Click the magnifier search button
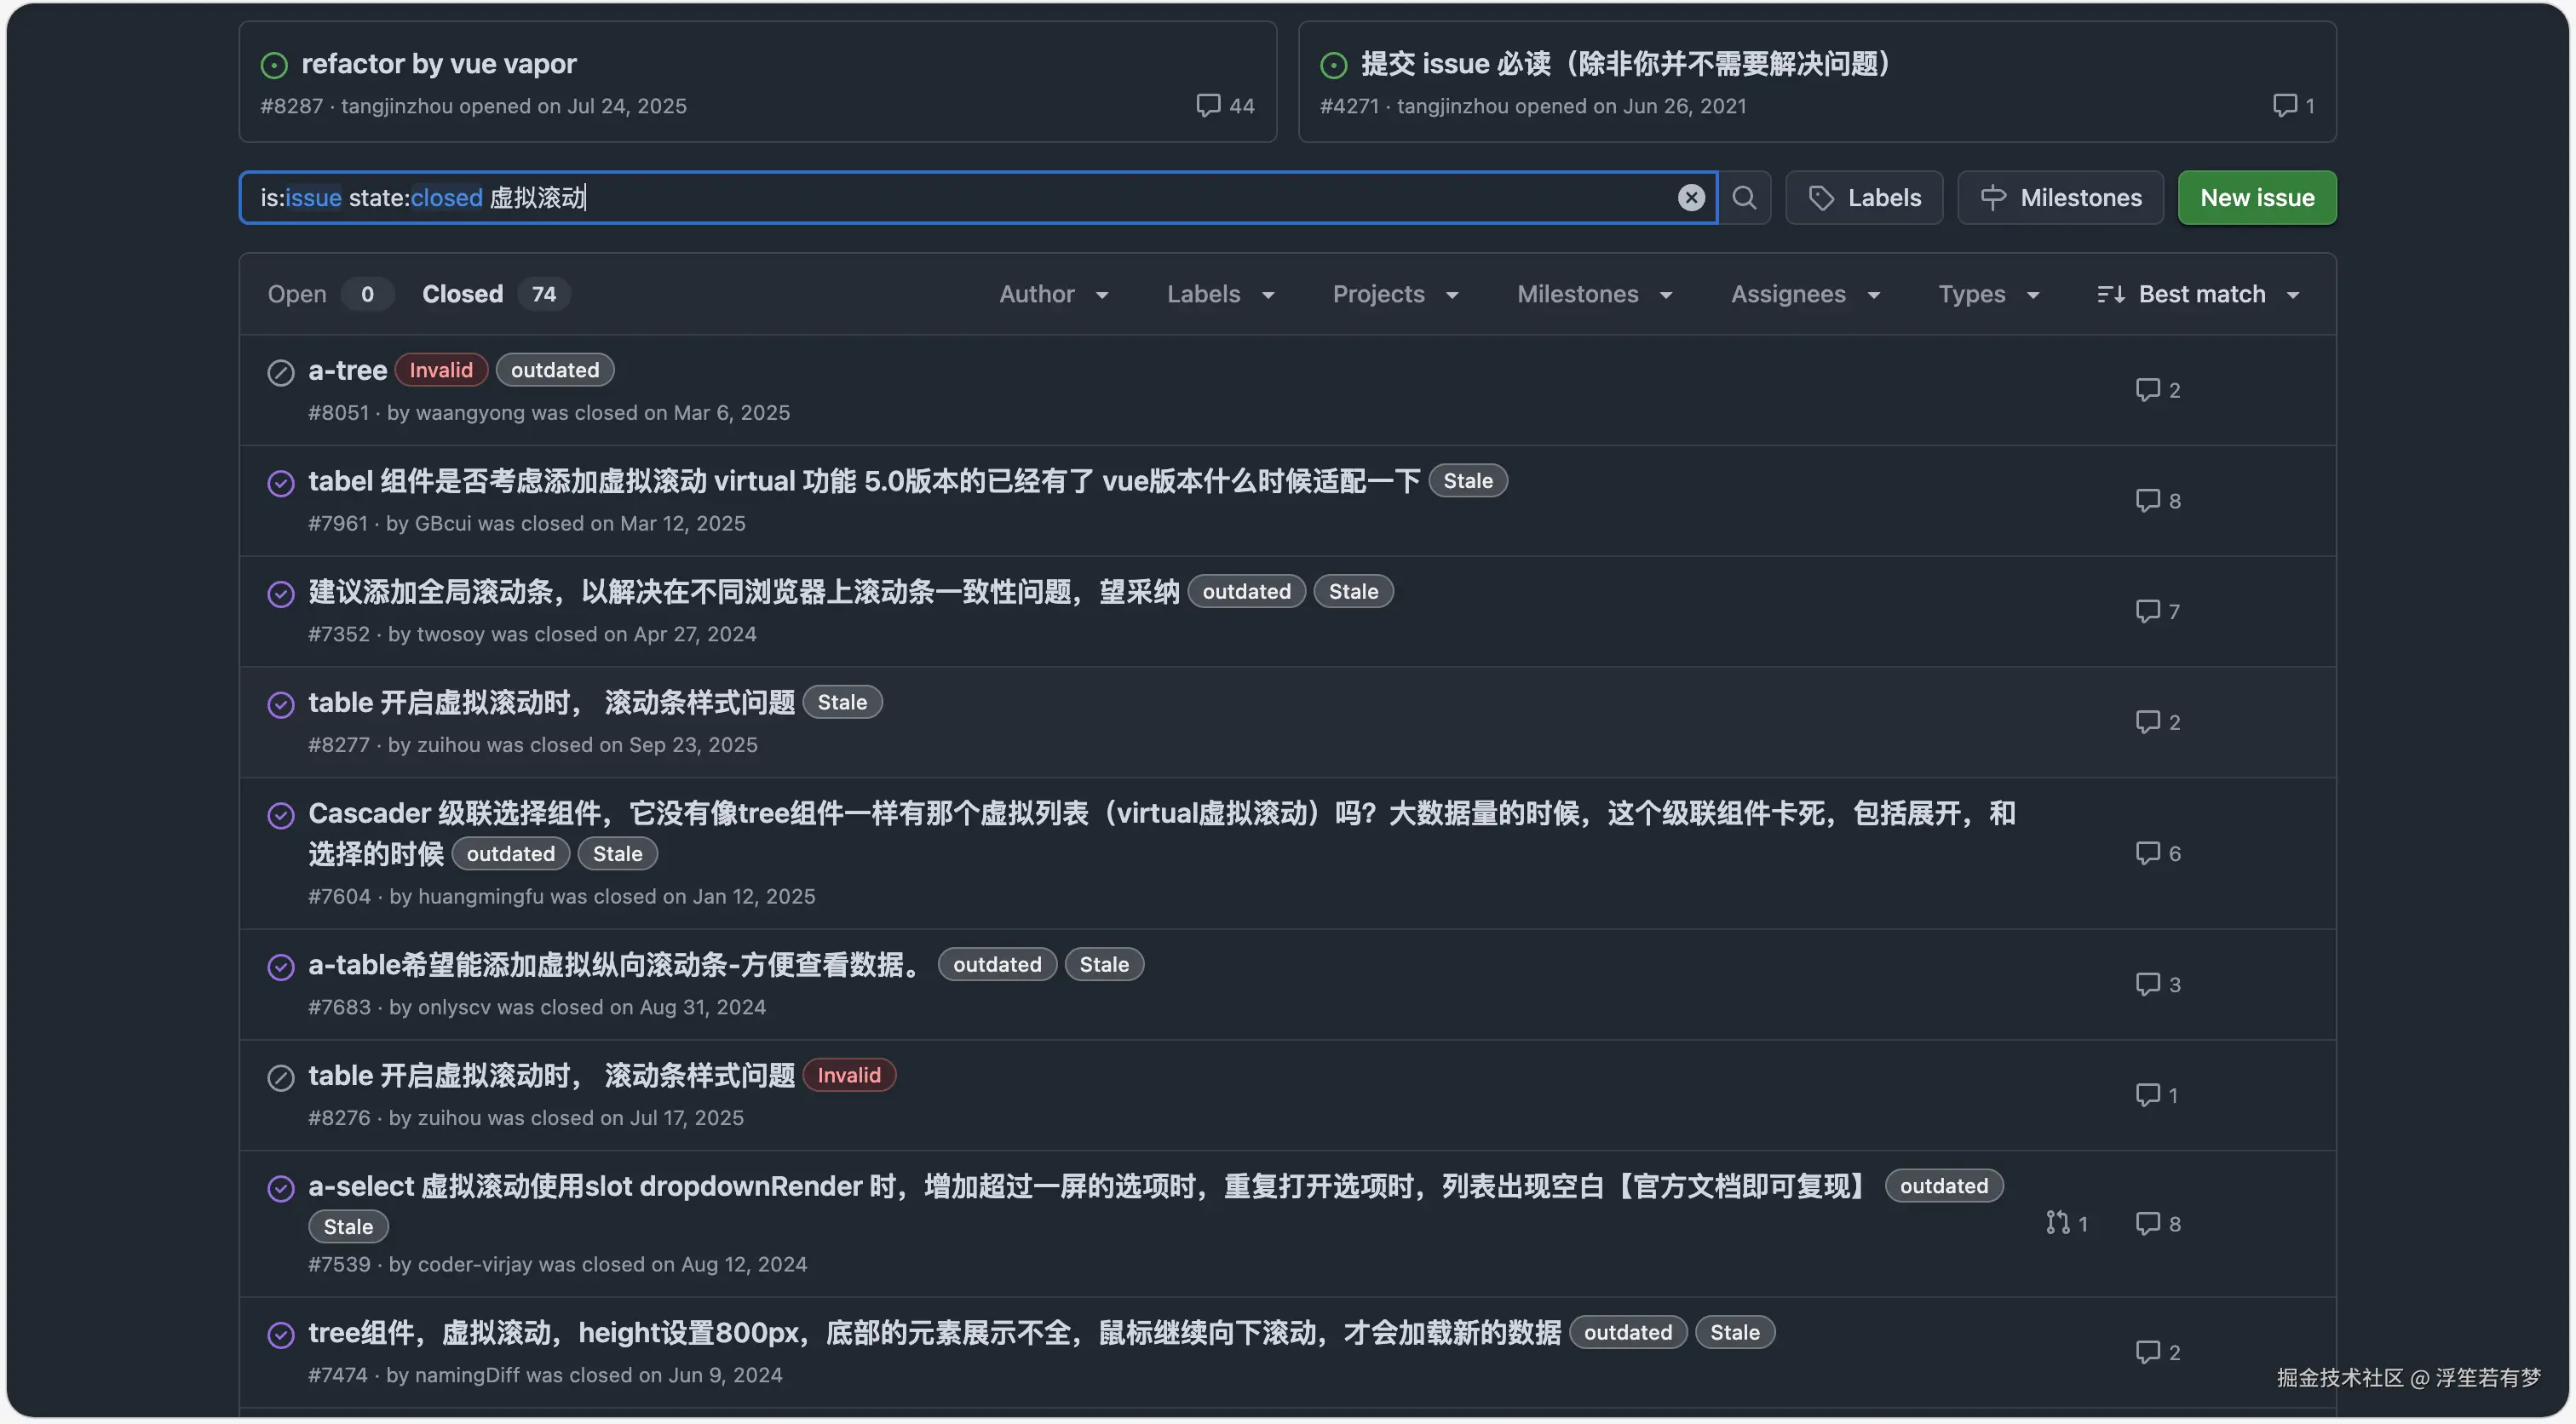 [x=1744, y=198]
